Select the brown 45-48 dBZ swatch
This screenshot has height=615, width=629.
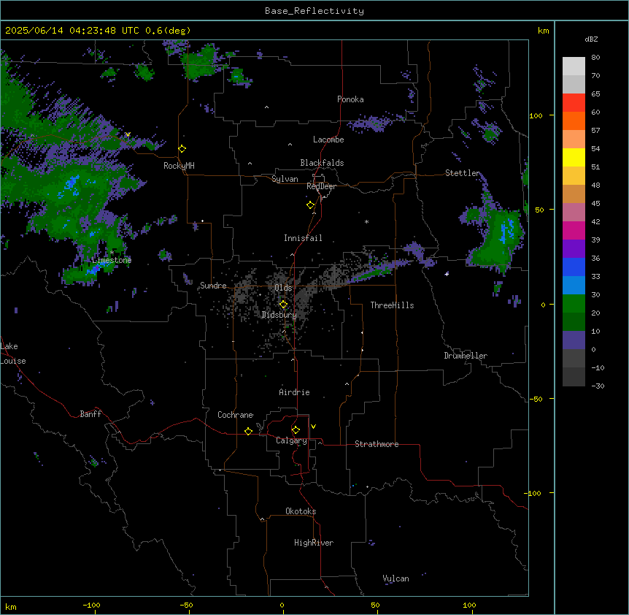[x=574, y=194]
